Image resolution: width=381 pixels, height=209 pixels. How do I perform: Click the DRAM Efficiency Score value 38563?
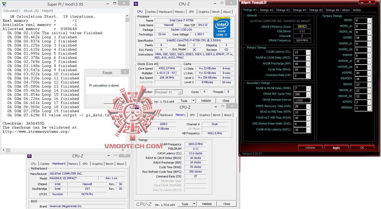click(x=302, y=26)
